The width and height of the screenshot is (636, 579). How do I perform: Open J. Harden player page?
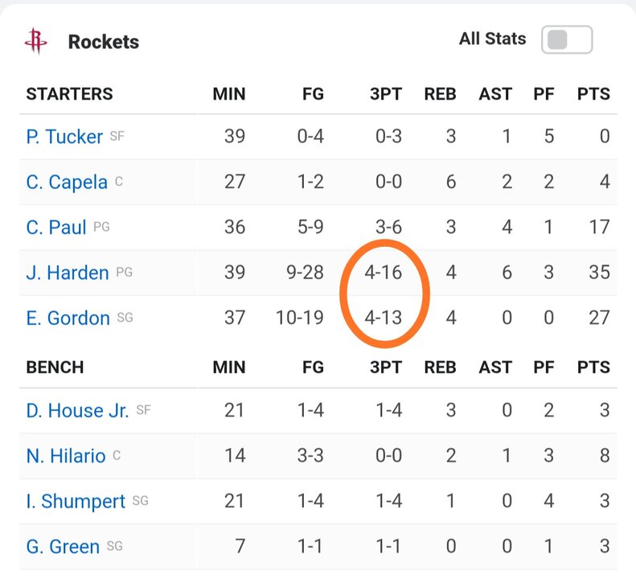click(68, 273)
